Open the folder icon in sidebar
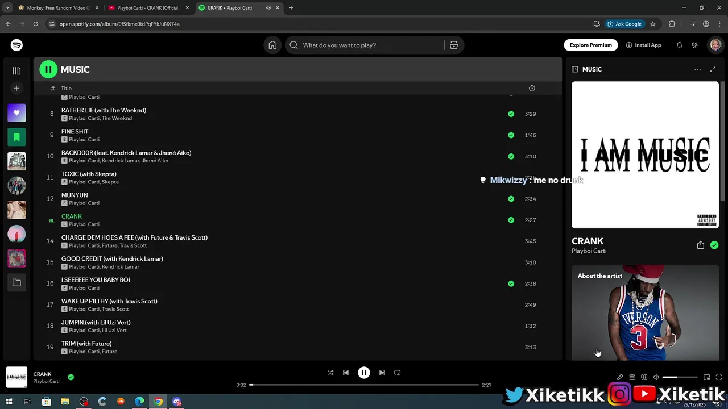 (x=16, y=282)
